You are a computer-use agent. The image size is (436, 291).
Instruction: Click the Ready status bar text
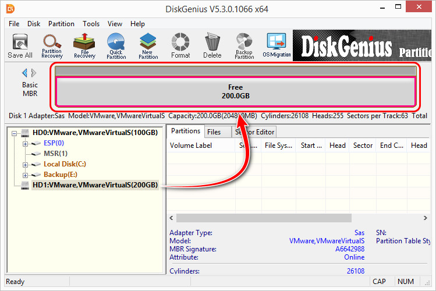click(15, 282)
